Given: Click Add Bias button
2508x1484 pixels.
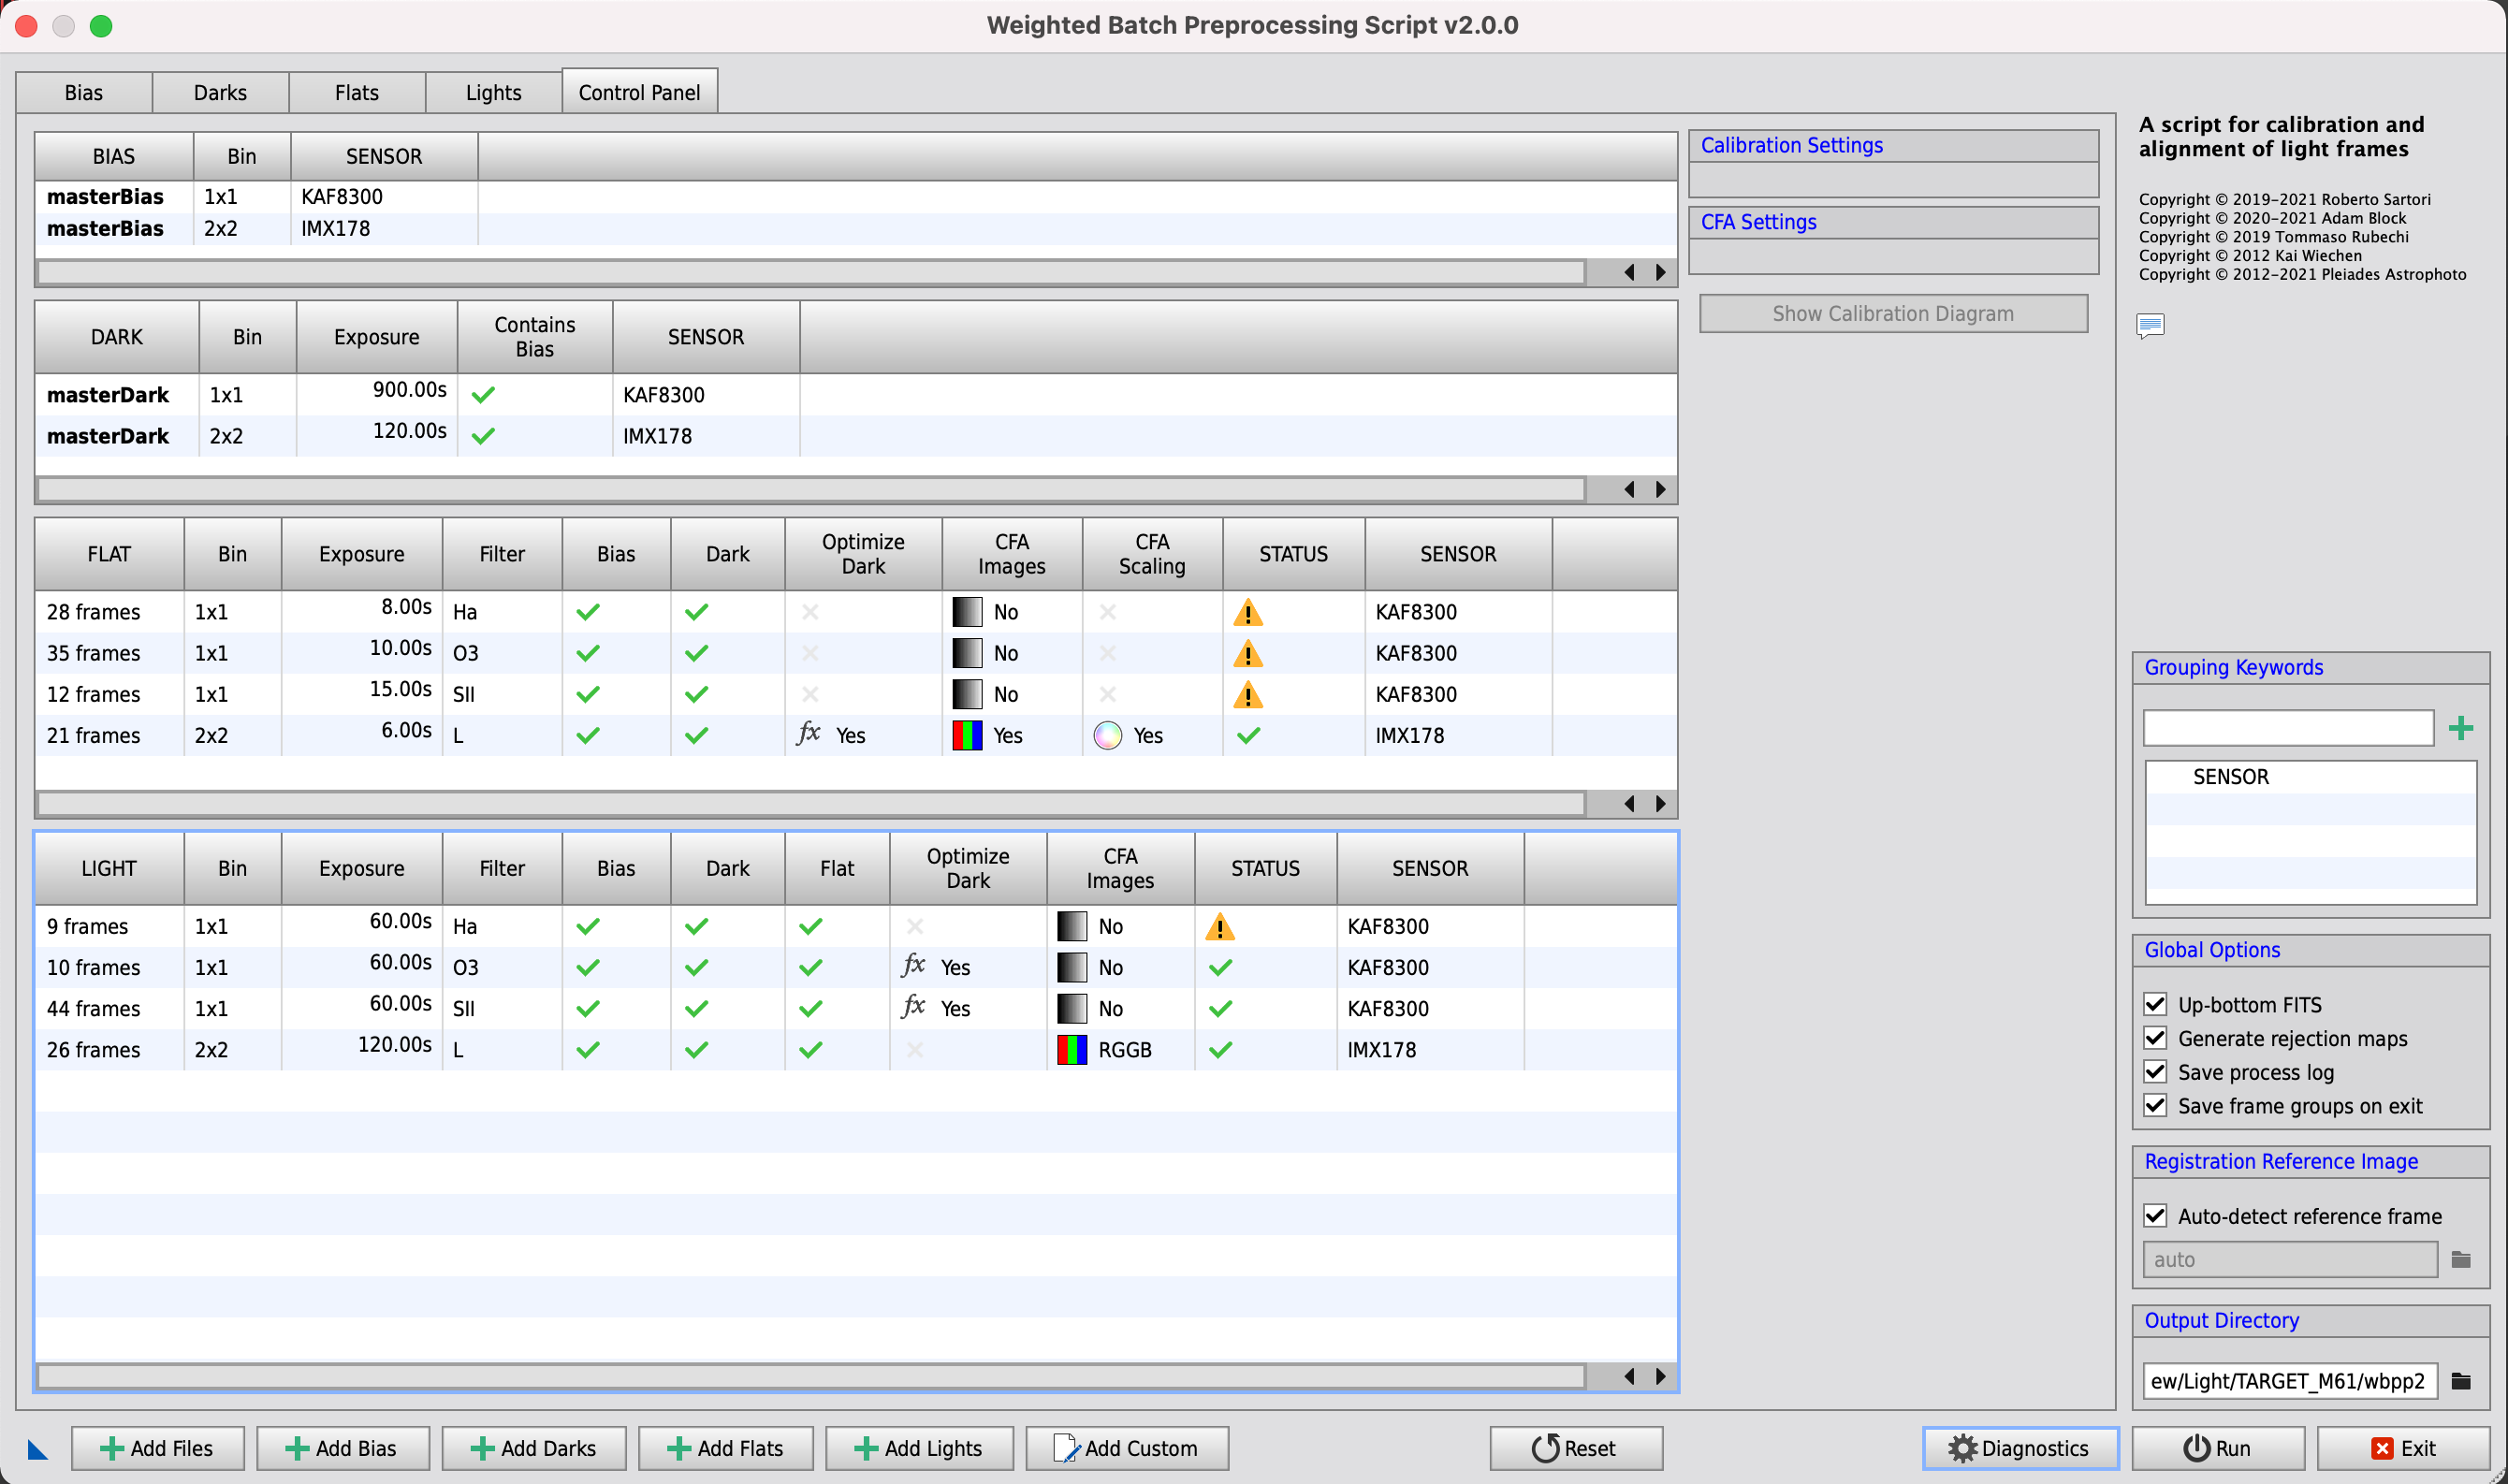Looking at the screenshot, I should coord(343,1448).
